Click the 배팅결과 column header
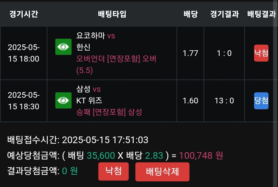The width and height of the screenshot is (278, 187). coord(261,14)
